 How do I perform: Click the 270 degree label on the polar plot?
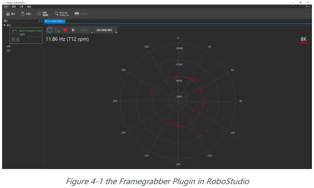coord(115,101)
